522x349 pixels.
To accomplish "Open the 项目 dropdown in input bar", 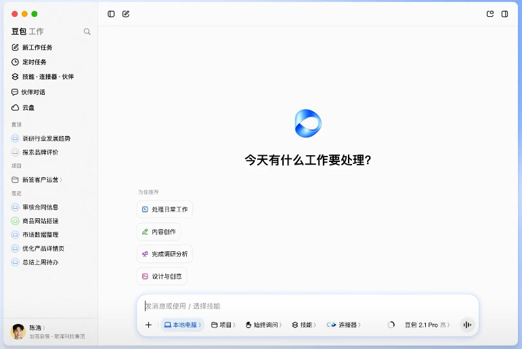I will point(223,325).
